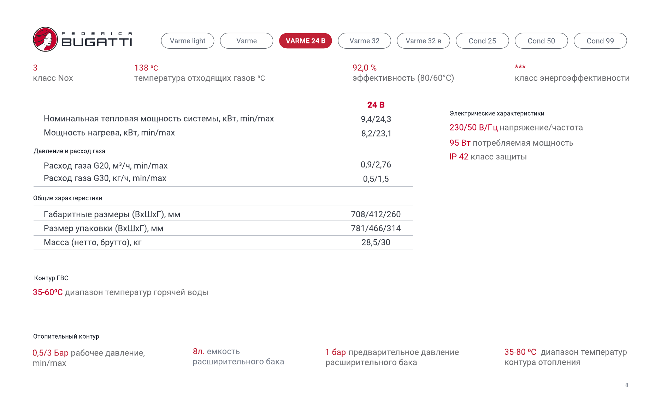Select the Габаритные размеры row label

coord(112,214)
